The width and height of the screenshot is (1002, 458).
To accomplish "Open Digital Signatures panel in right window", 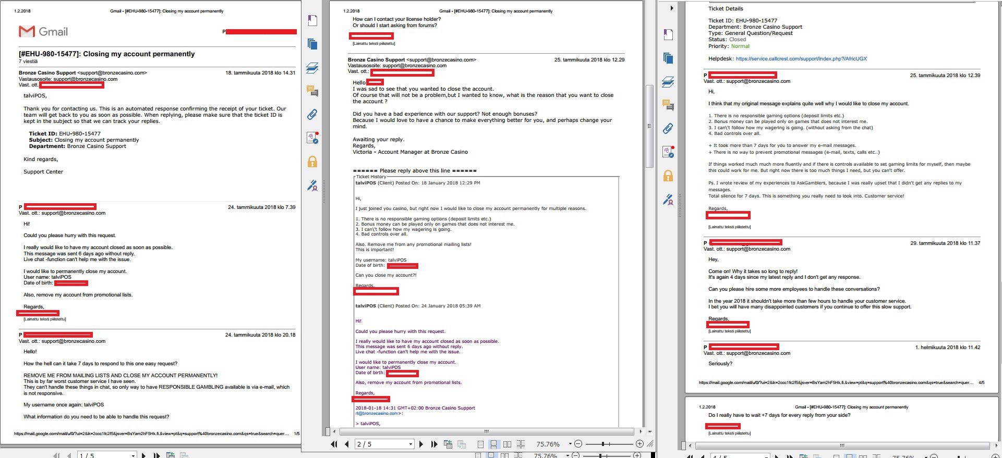I will click(668, 152).
